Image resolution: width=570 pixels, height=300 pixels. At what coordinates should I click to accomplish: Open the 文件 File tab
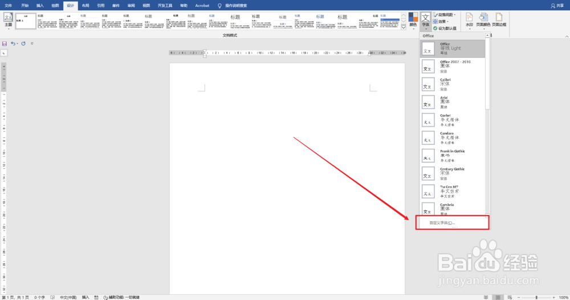[x=8, y=6]
